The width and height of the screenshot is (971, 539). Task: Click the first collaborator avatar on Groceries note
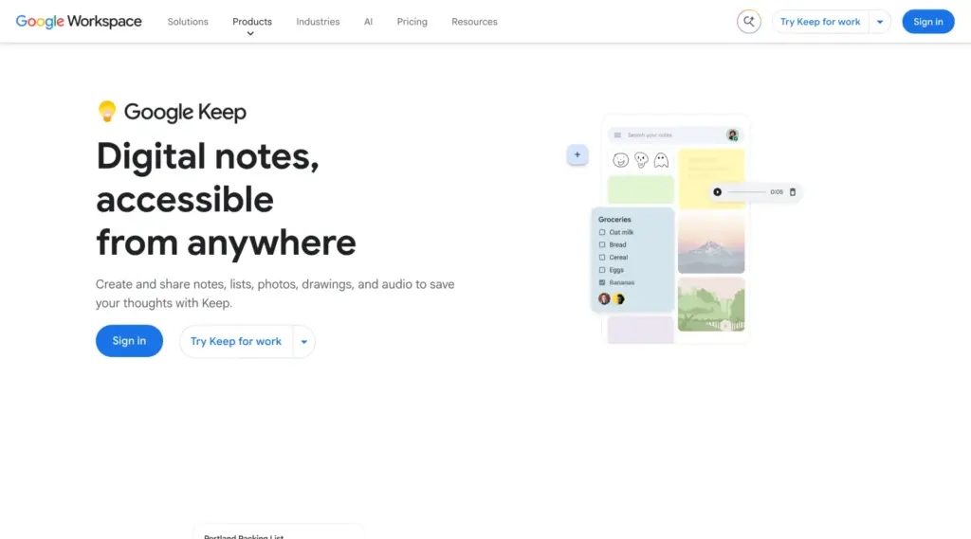coord(604,299)
